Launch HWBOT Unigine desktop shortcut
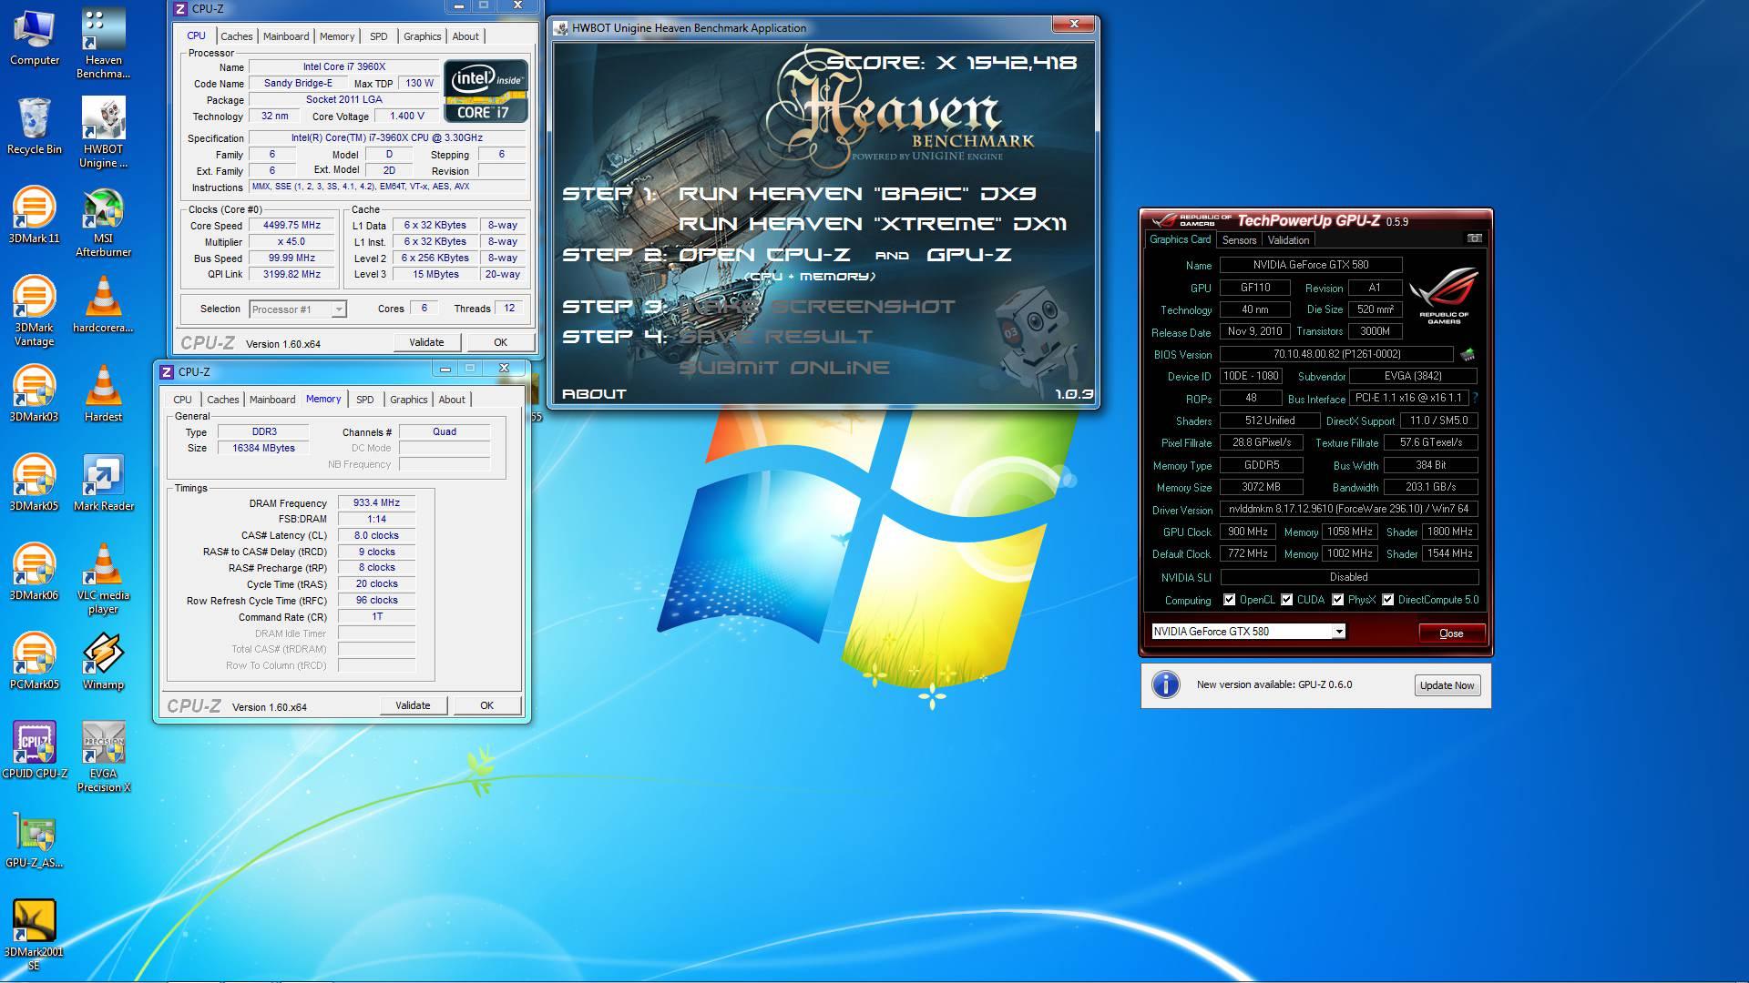This screenshot has width=1749, height=983. tap(103, 133)
